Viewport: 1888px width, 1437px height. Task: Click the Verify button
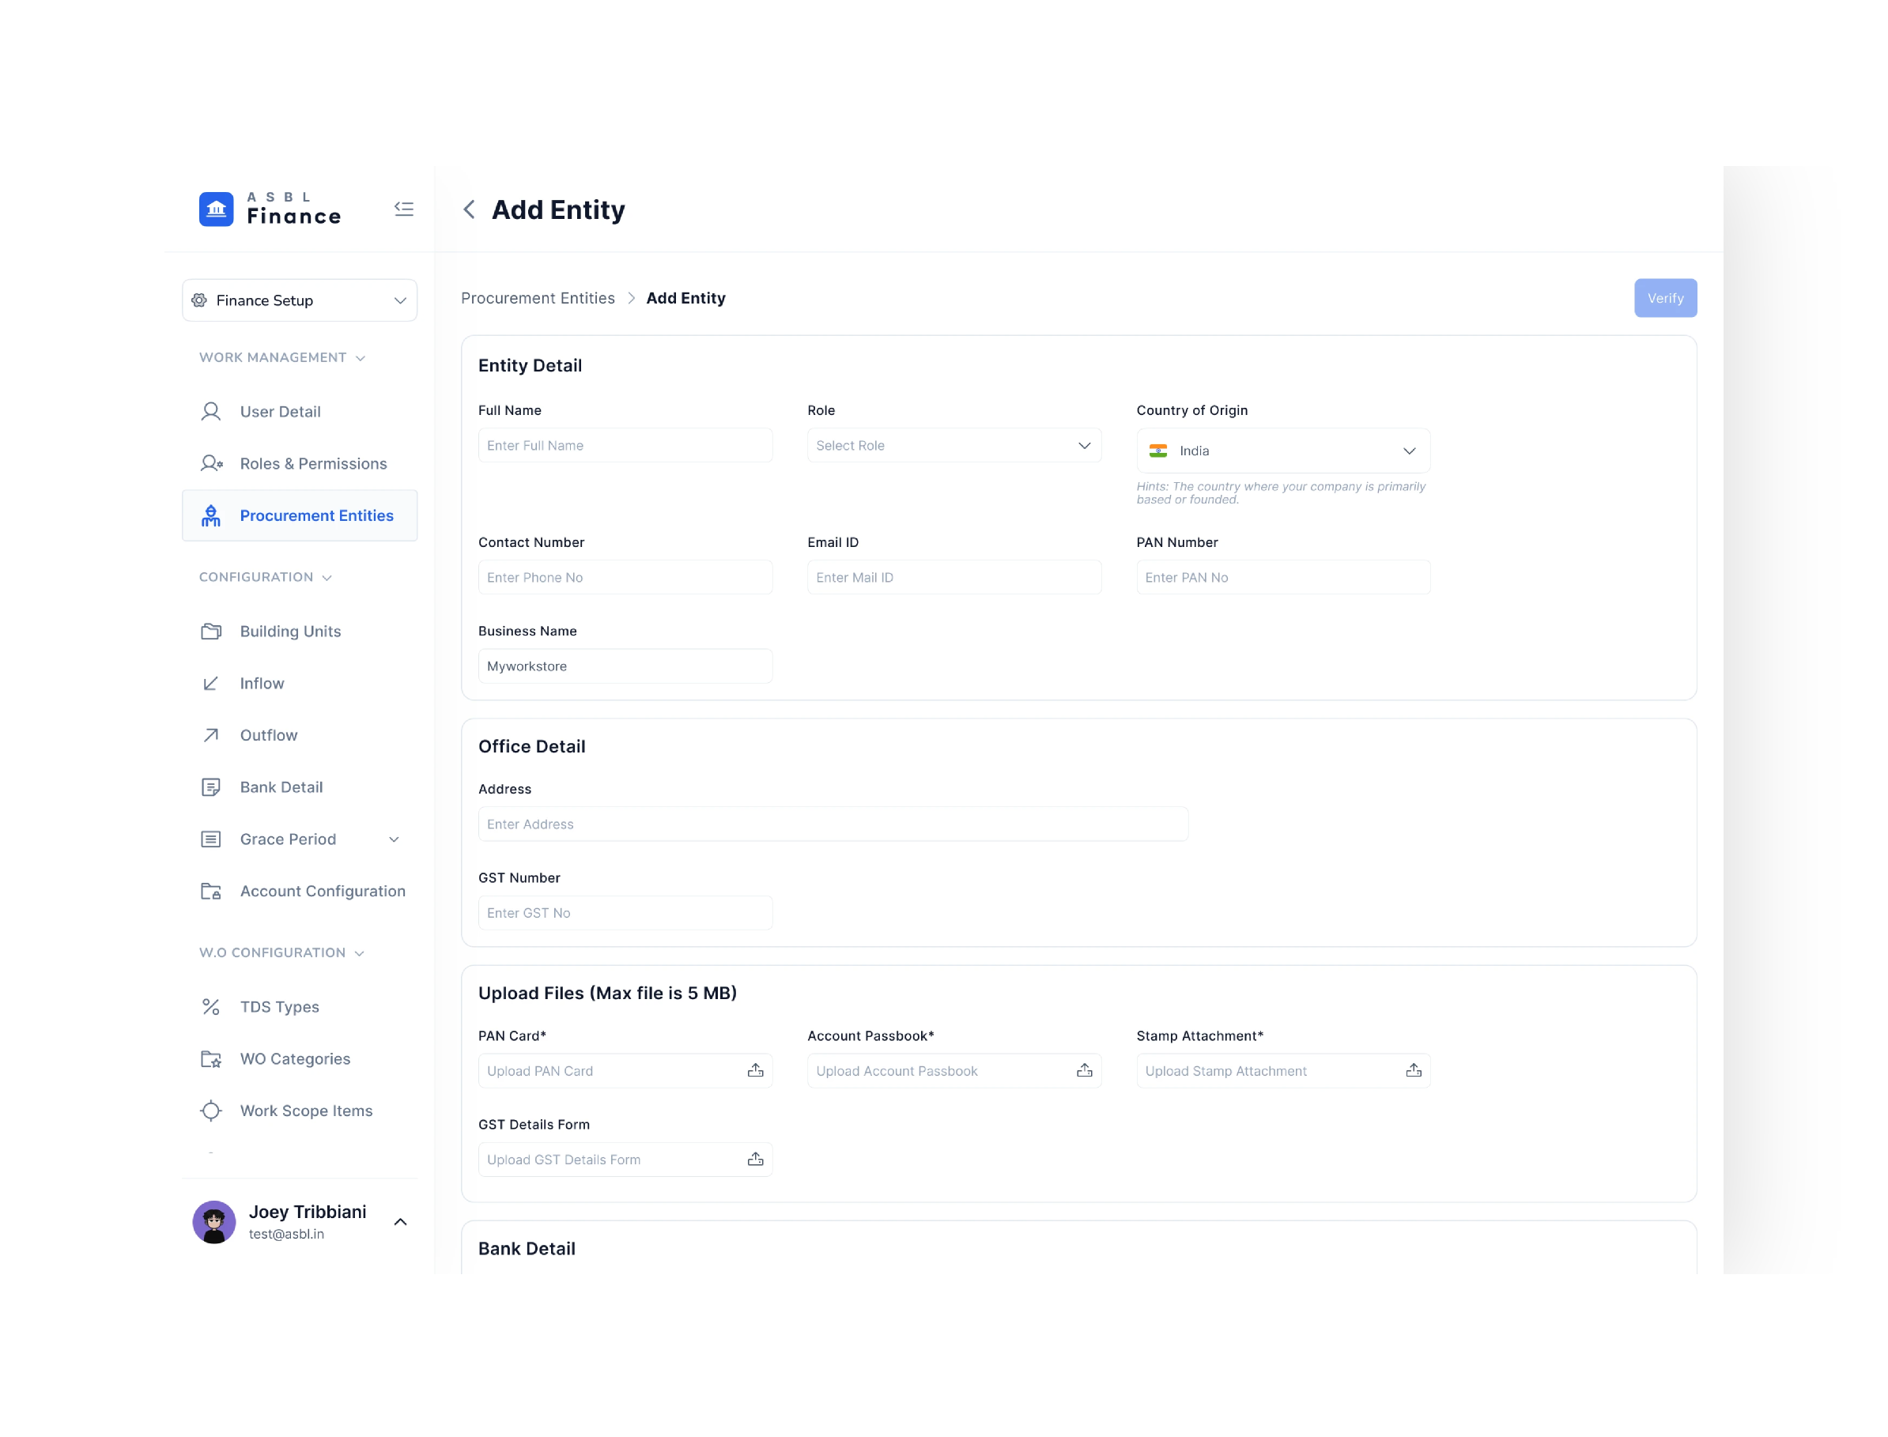[1665, 298]
